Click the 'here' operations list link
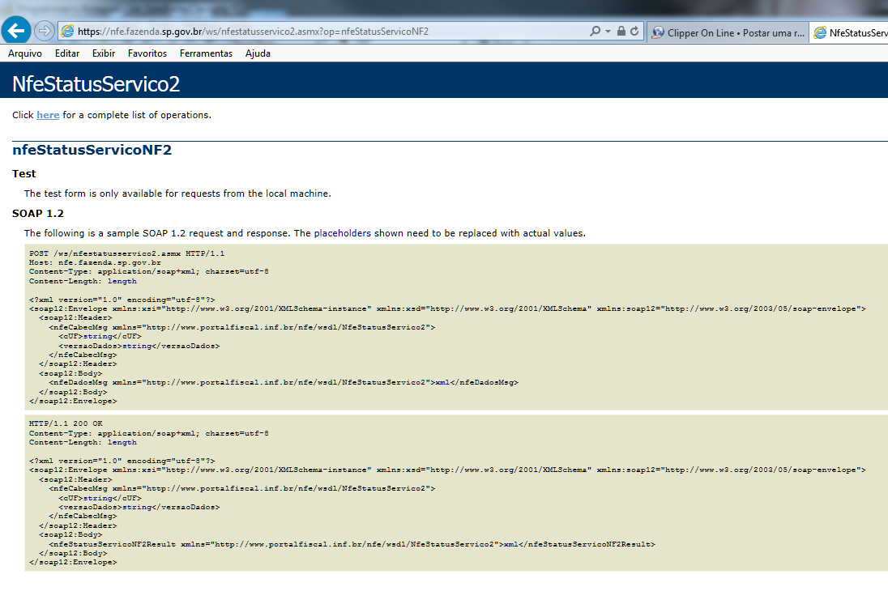This screenshot has height=604, width=888. click(48, 115)
